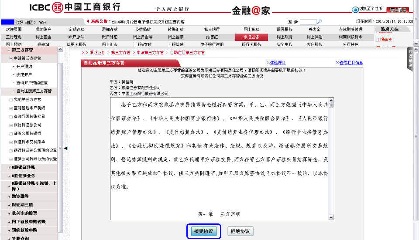The width and height of the screenshot is (419, 240).
Task: Open the 定期存款 menu
Action: 76,29
